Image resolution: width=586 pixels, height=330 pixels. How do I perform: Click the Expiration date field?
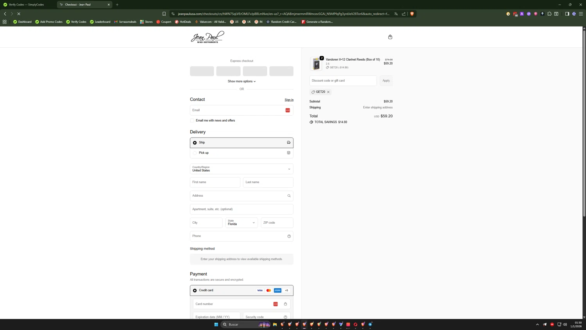pyautogui.click(x=217, y=316)
